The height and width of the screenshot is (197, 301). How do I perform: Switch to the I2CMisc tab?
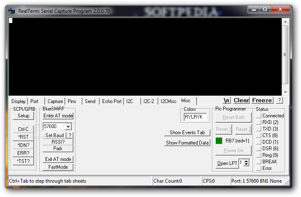pos(169,101)
